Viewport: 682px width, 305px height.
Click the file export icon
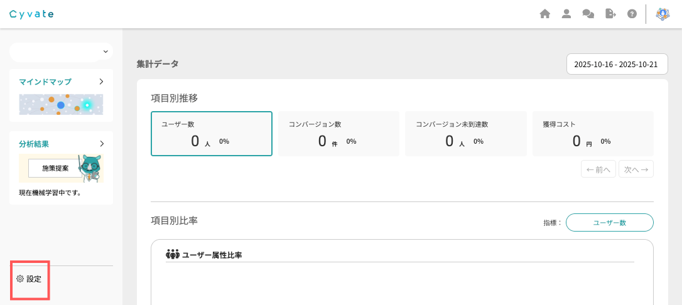pos(610,14)
